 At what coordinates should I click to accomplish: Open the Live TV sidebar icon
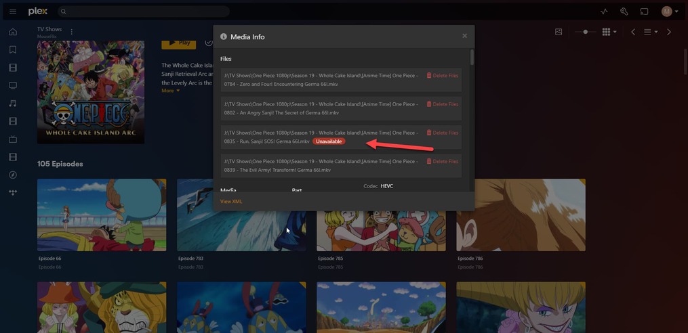coord(13,139)
